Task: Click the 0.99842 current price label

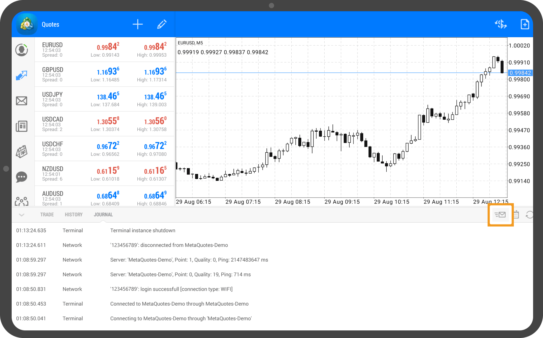Action: pyautogui.click(x=520, y=73)
